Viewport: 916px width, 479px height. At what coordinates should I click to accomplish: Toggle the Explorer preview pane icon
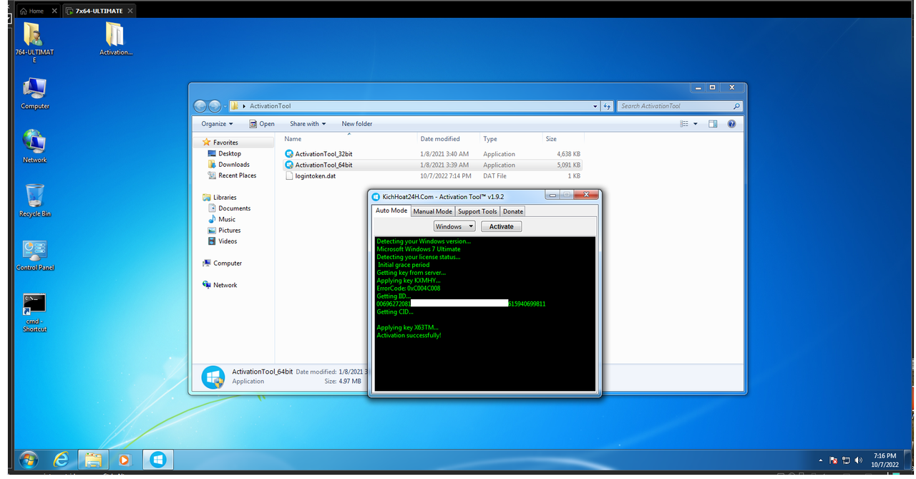[x=713, y=124]
